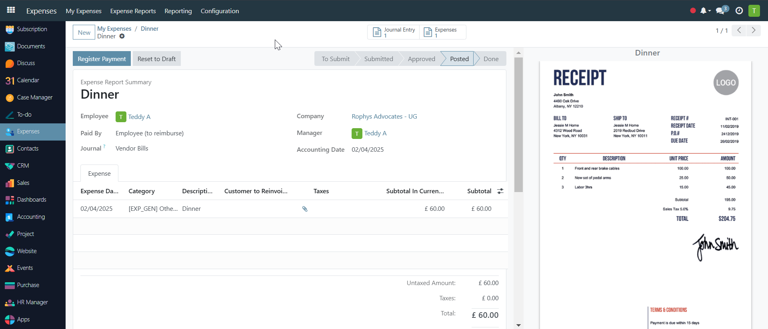This screenshot has height=329, width=768.
Task: Open HR Manager app in sidebar
Action: click(33, 302)
